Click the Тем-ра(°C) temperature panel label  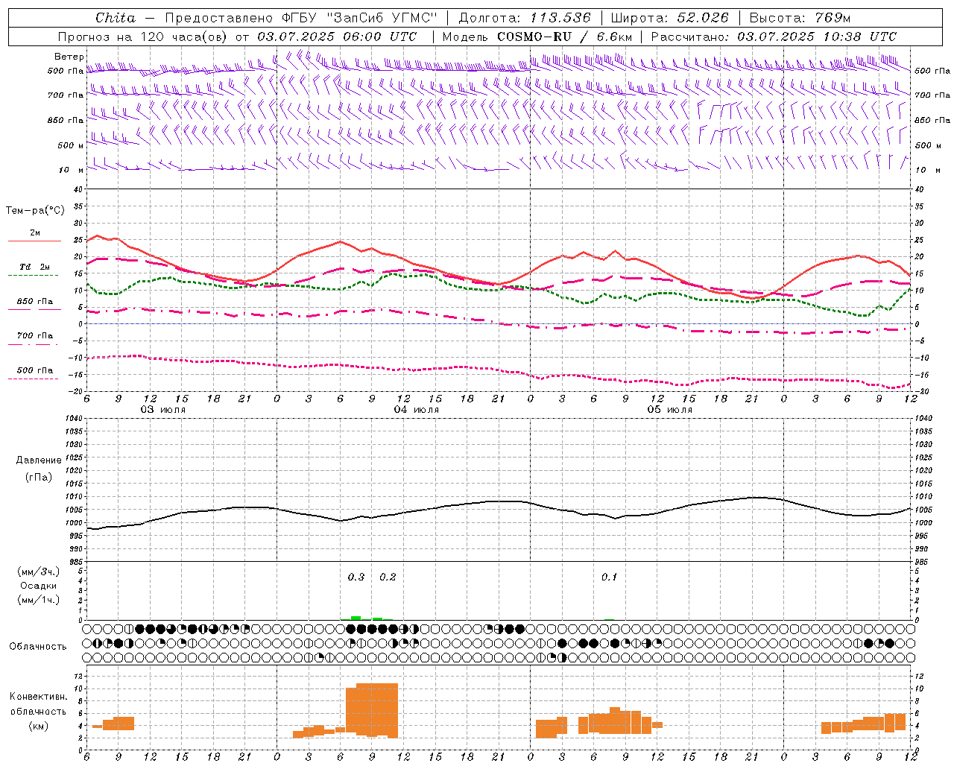(35, 211)
